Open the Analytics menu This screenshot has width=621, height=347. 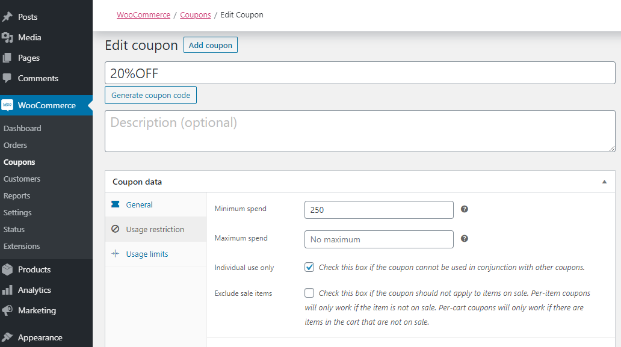pos(46,290)
